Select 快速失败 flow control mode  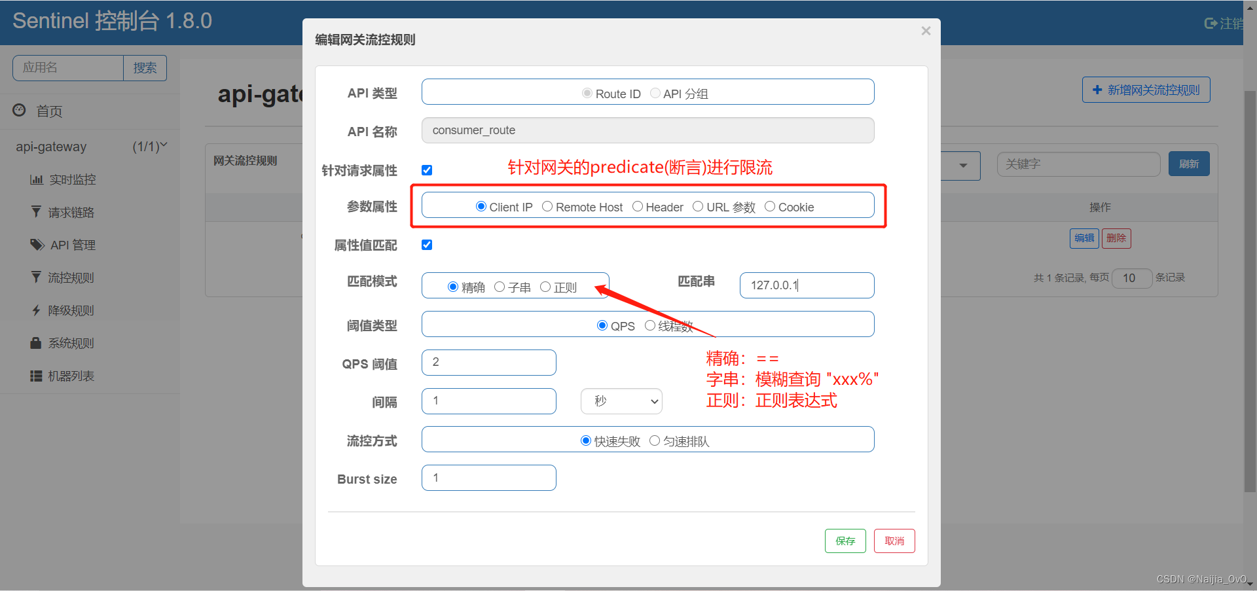pyautogui.click(x=586, y=440)
